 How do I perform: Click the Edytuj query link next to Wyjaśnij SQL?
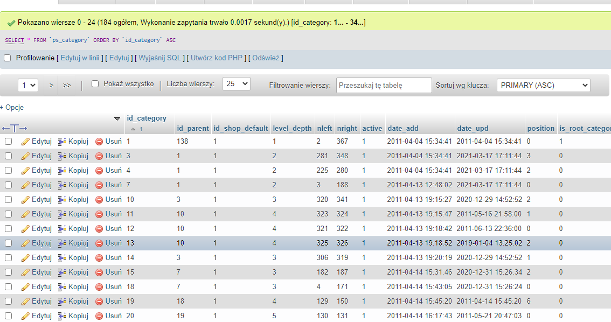119,58
